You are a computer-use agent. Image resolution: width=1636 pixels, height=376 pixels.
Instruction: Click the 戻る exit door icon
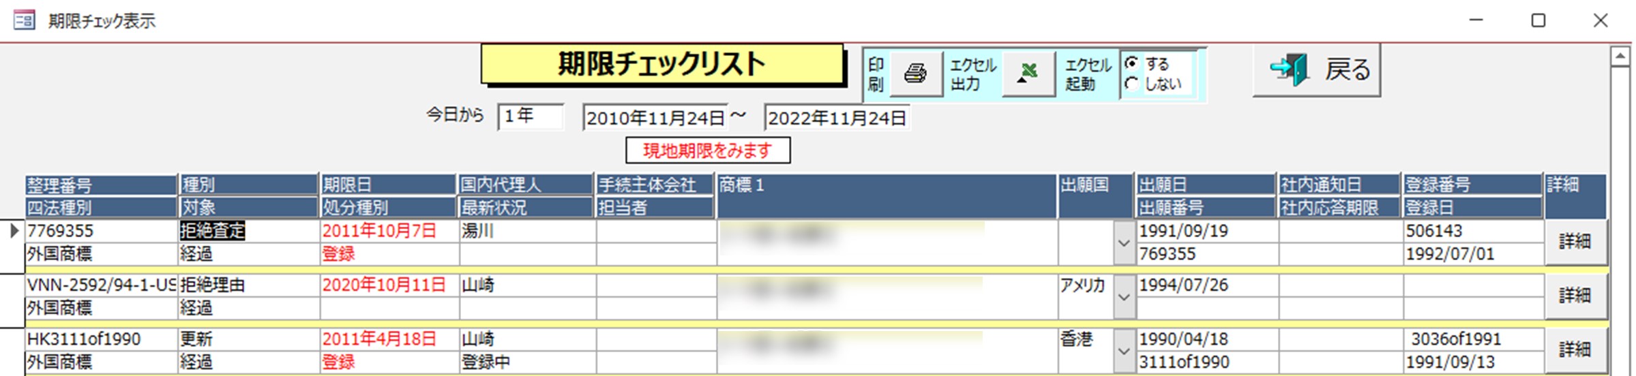pos(1288,70)
